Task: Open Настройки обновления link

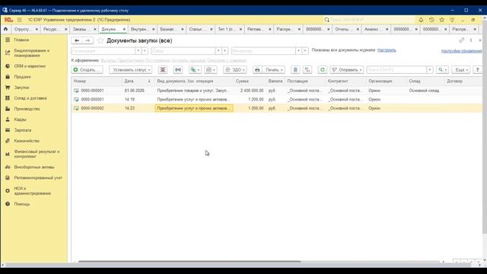Action: click(462, 51)
